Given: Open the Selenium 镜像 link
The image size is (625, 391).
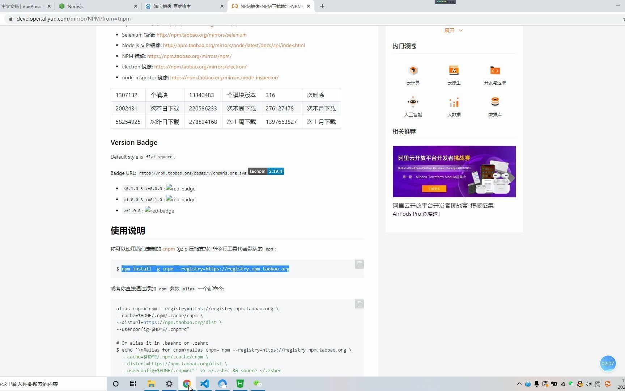Looking at the screenshot, I should 201,35.
